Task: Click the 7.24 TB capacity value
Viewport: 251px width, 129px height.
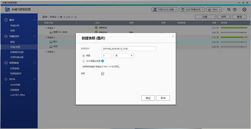Action: click(x=215, y=37)
